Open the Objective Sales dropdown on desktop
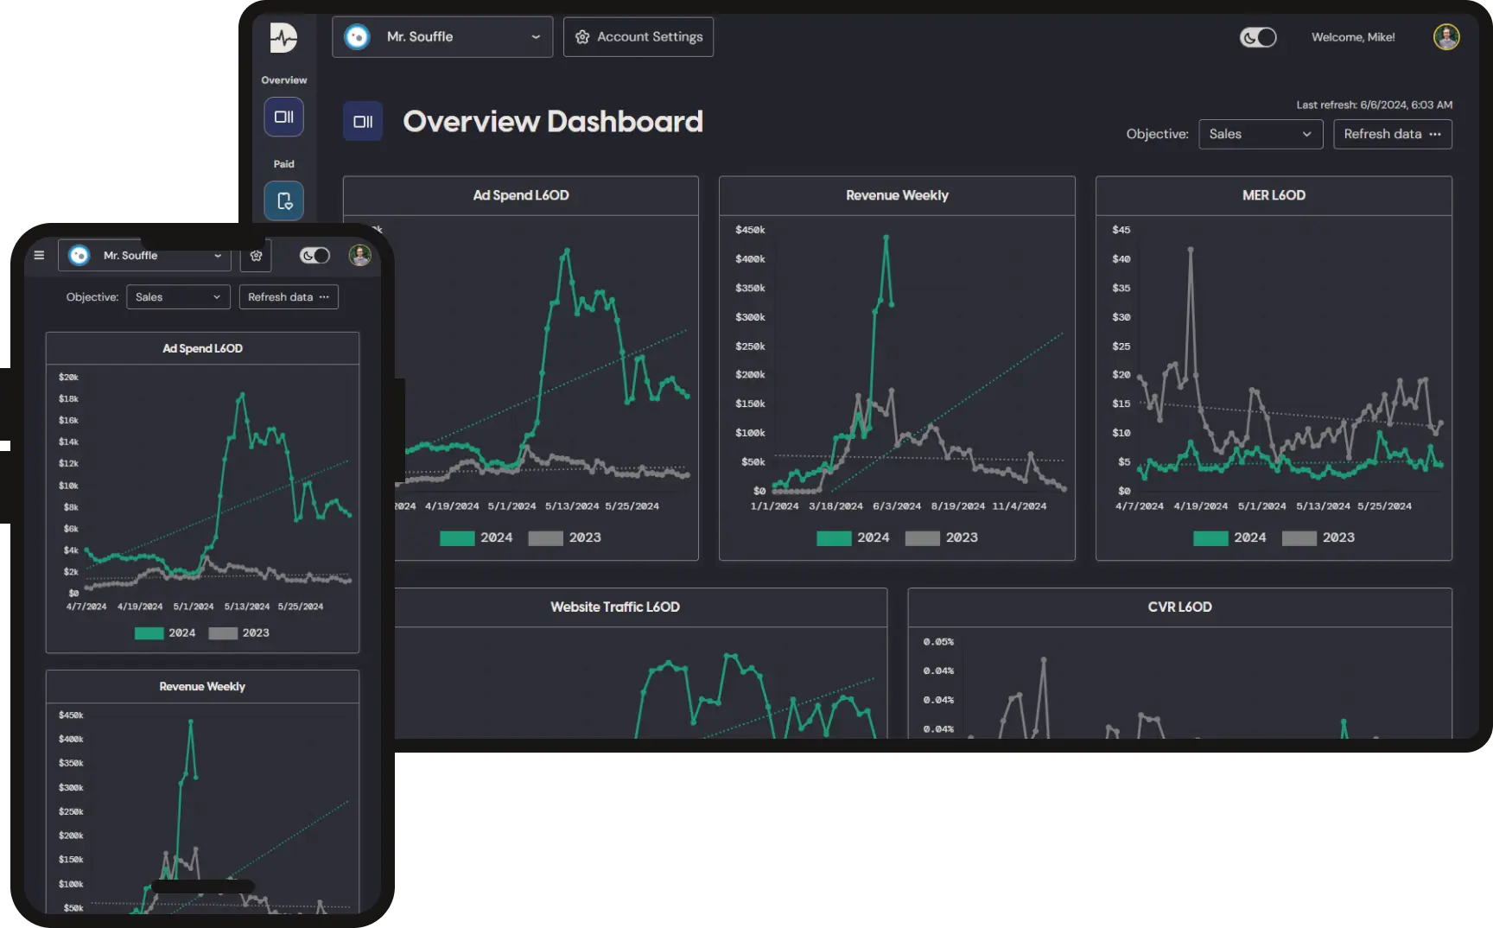The width and height of the screenshot is (1493, 928). 1261,134
